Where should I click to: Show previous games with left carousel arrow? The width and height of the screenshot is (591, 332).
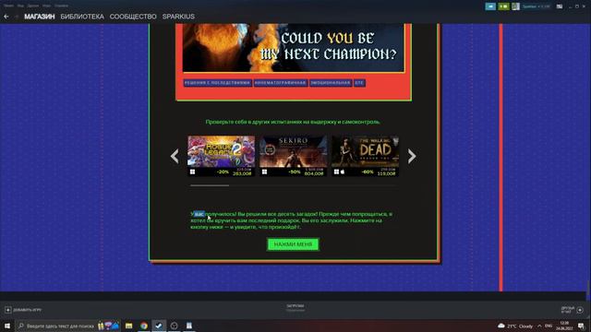point(175,156)
